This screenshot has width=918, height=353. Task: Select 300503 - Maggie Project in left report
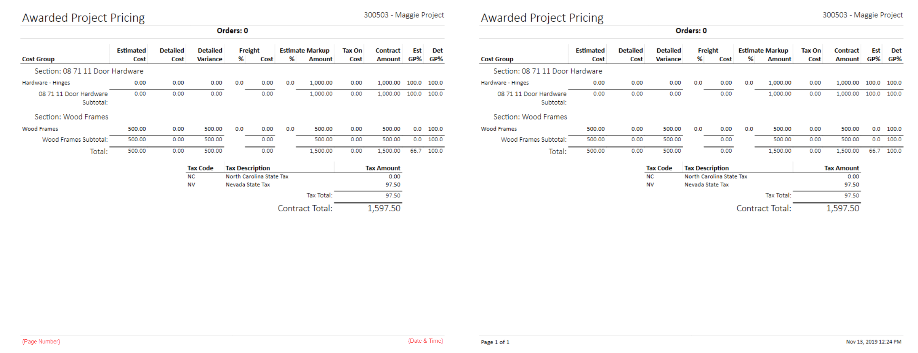(404, 15)
